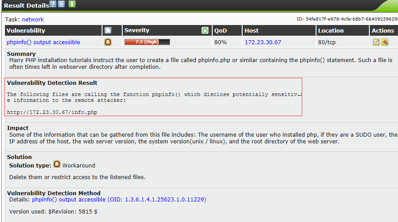
Task: Click the Location column header
Action: click(x=331, y=30)
